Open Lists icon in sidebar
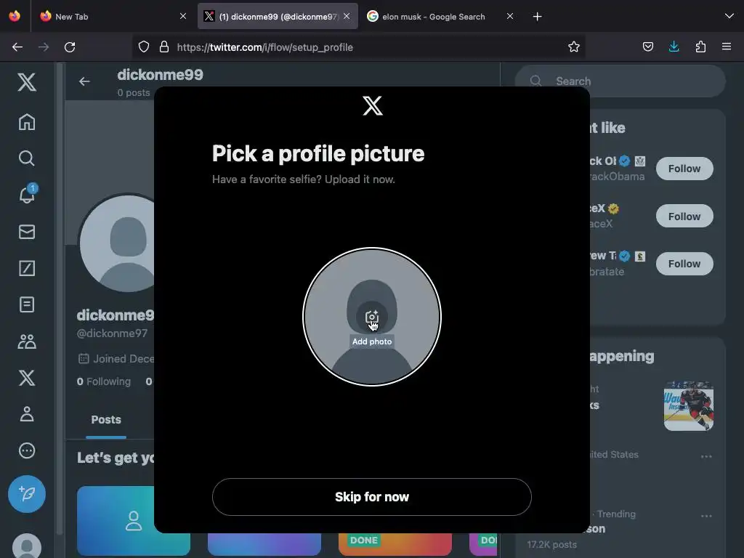744x558 pixels. pos(27,304)
